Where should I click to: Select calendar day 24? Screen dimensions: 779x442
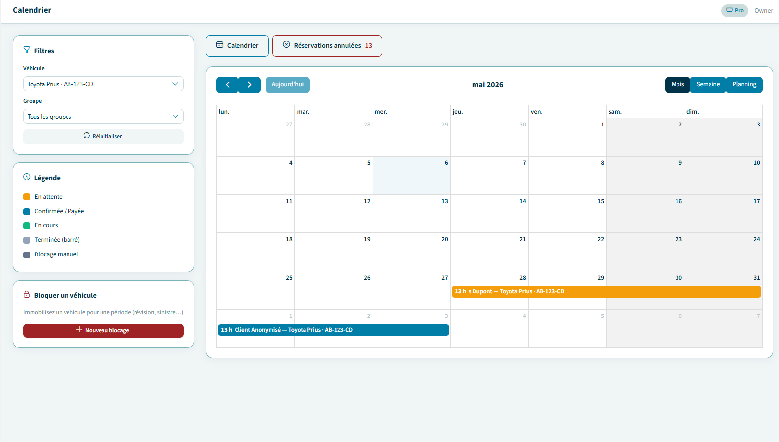point(723,252)
